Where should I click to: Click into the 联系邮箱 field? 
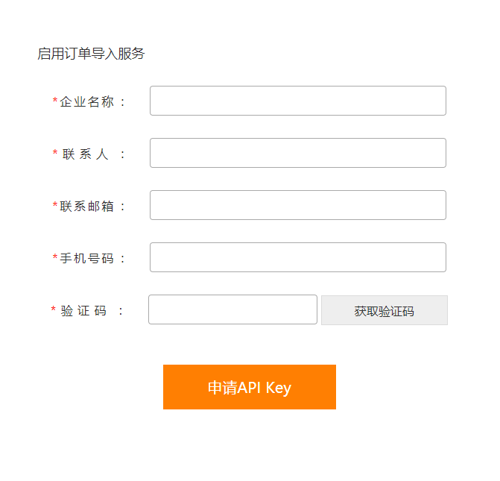(298, 205)
